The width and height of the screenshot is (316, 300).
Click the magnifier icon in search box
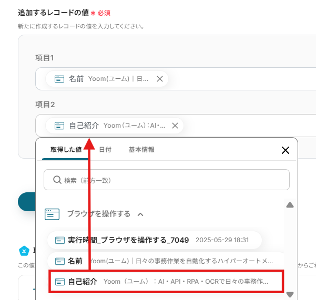[57, 180]
